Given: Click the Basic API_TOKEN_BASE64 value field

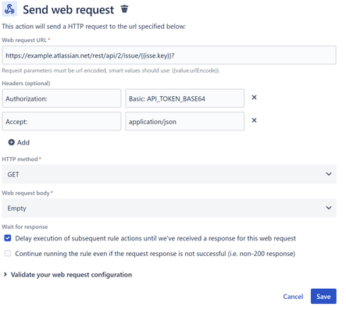Looking at the screenshot, I should pyautogui.click(x=185, y=98).
